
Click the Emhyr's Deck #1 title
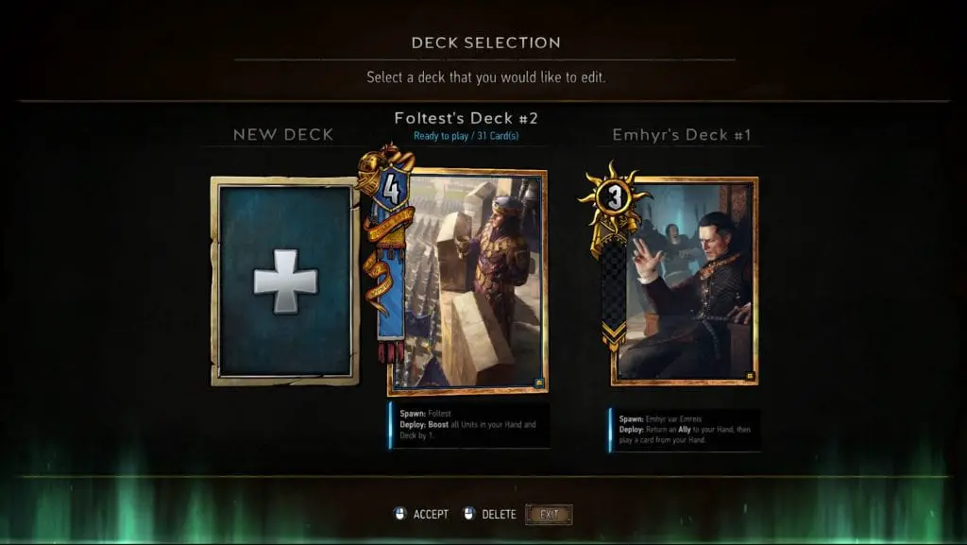(682, 135)
